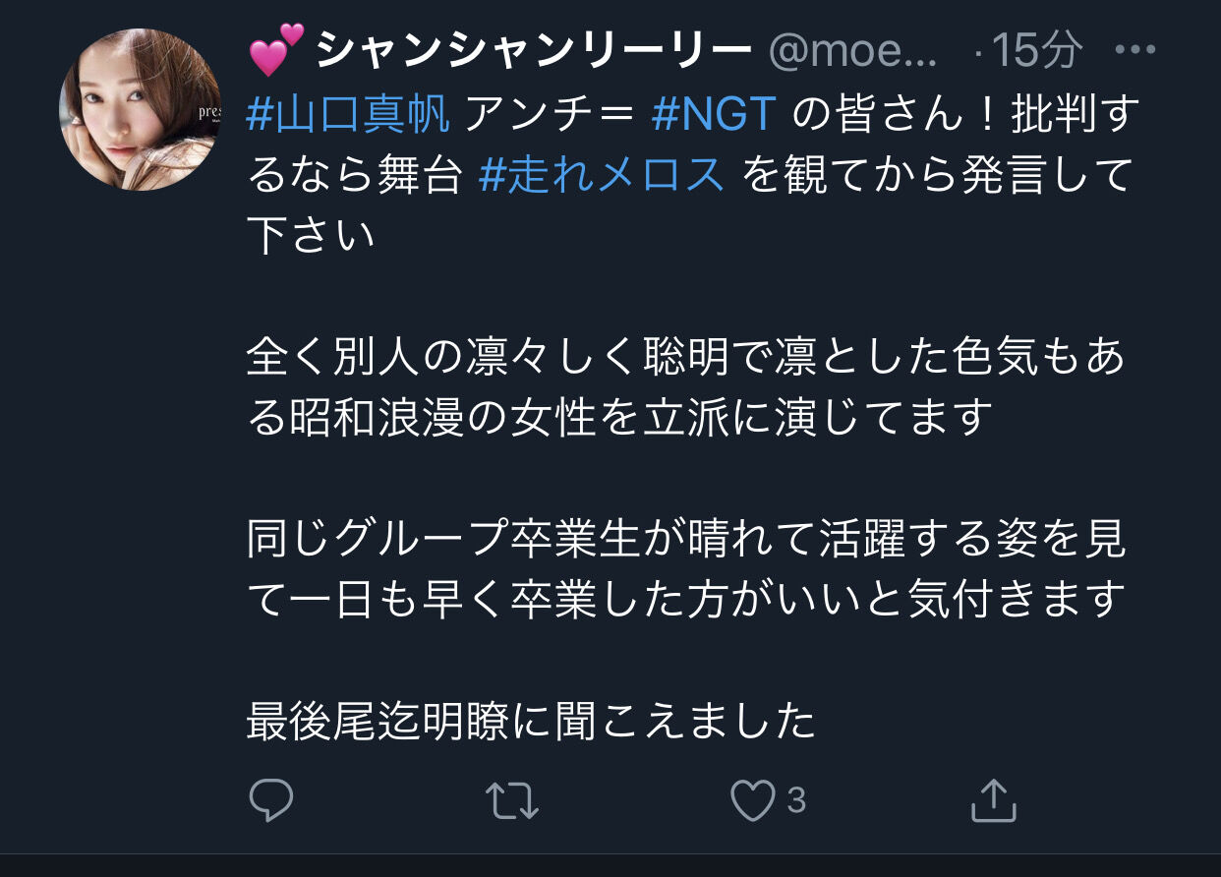Tap the line starting 同じグループ卒業生
This screenshot has height=877, width=1221.
(x=686, y=542)
